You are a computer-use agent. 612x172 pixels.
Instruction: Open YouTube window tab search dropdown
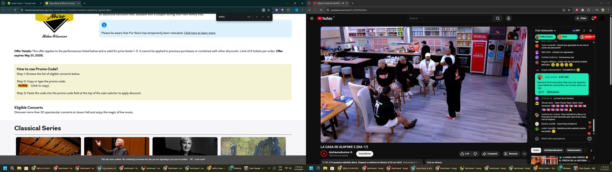(309, 3)
